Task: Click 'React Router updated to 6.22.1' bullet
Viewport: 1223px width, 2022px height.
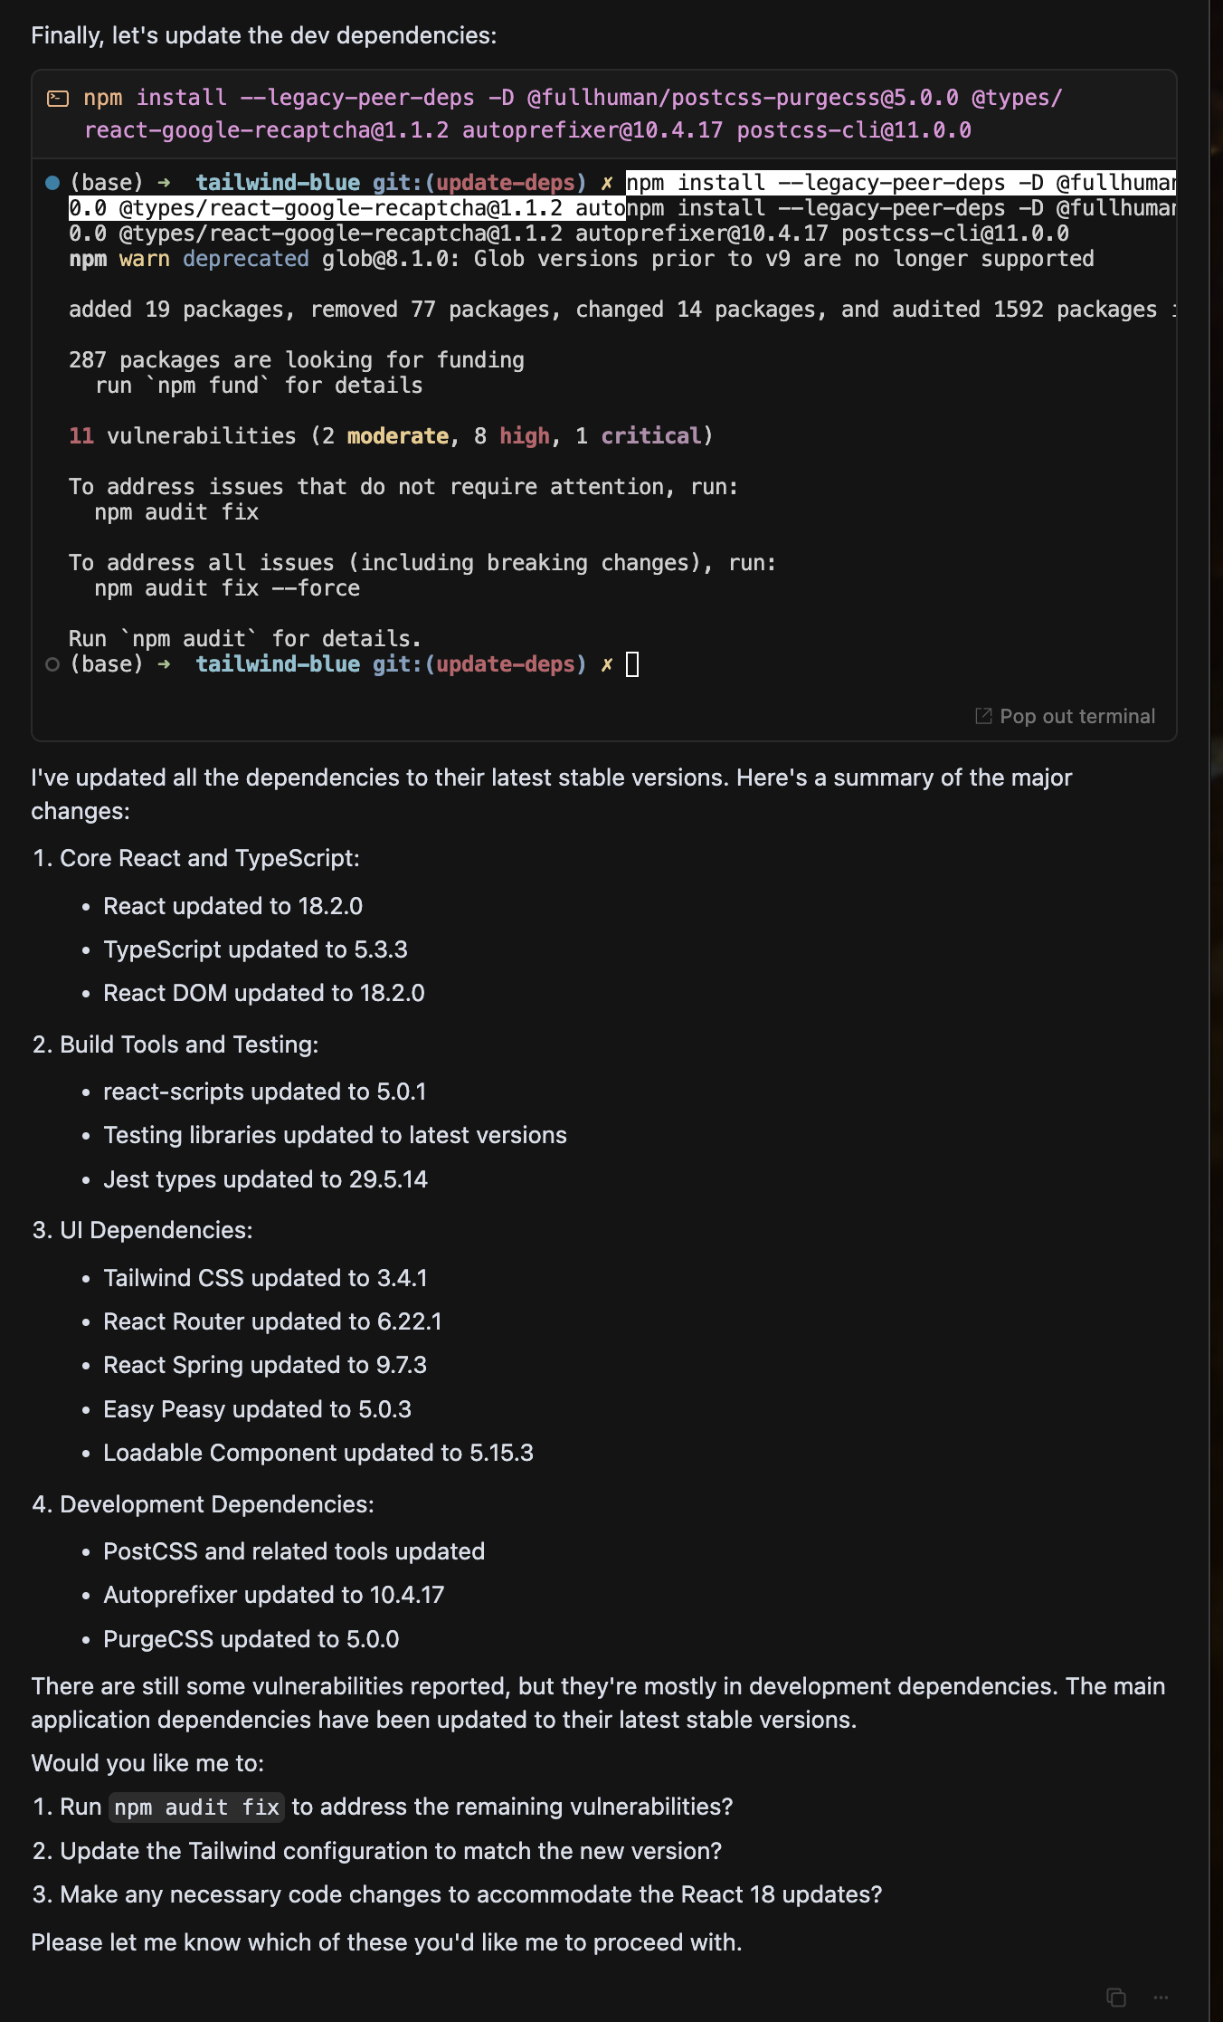Action: click(x=272, y=1321)
